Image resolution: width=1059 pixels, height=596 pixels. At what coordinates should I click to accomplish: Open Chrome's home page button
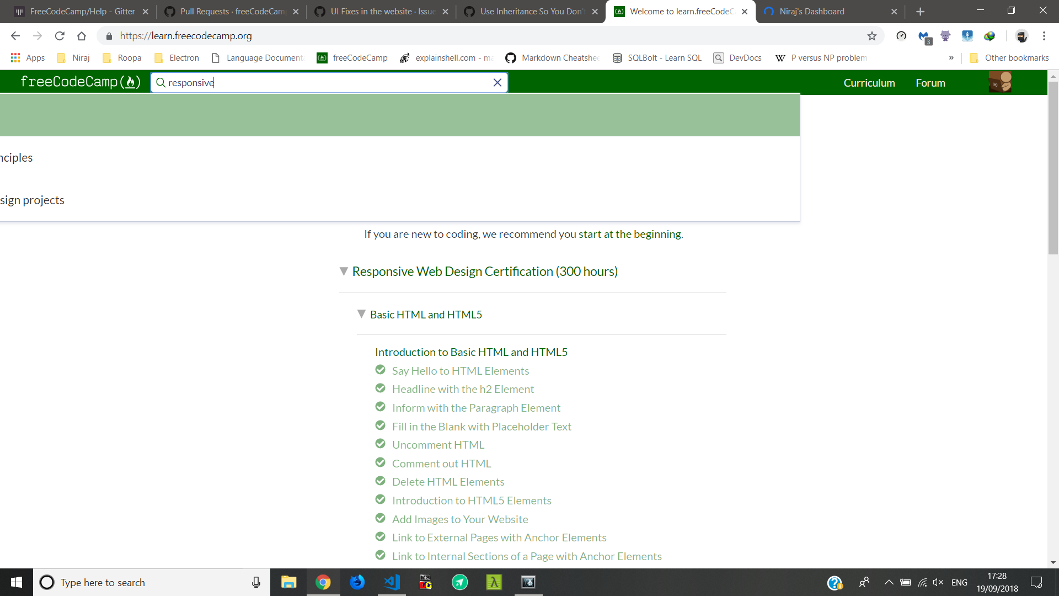tap(82, 36)
